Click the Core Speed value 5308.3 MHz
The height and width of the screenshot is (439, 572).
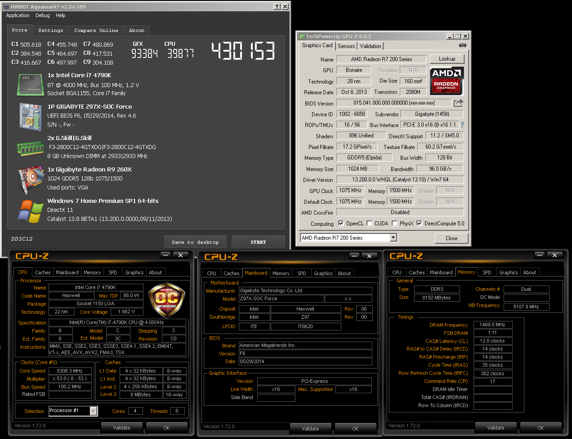click(x=70, y=371)
